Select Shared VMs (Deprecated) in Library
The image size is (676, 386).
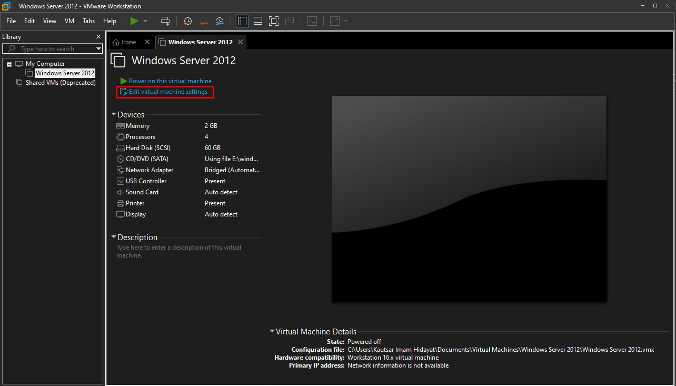[x=59, y=83]
